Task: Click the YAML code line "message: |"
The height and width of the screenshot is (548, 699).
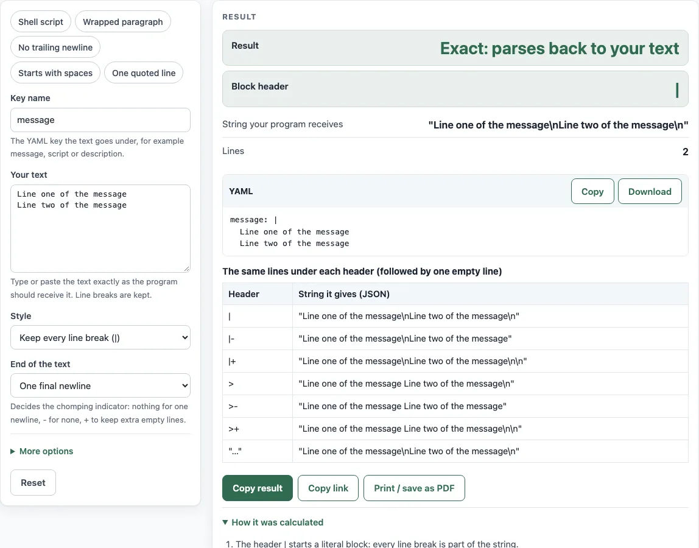Action: point(253,220)
